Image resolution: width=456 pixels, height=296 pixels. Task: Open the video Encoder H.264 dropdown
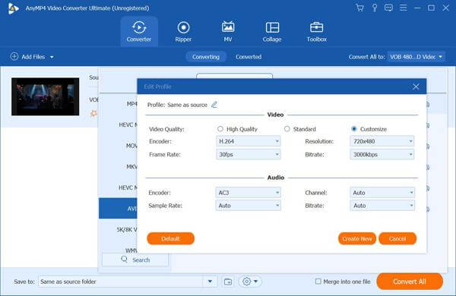(249, 141)
